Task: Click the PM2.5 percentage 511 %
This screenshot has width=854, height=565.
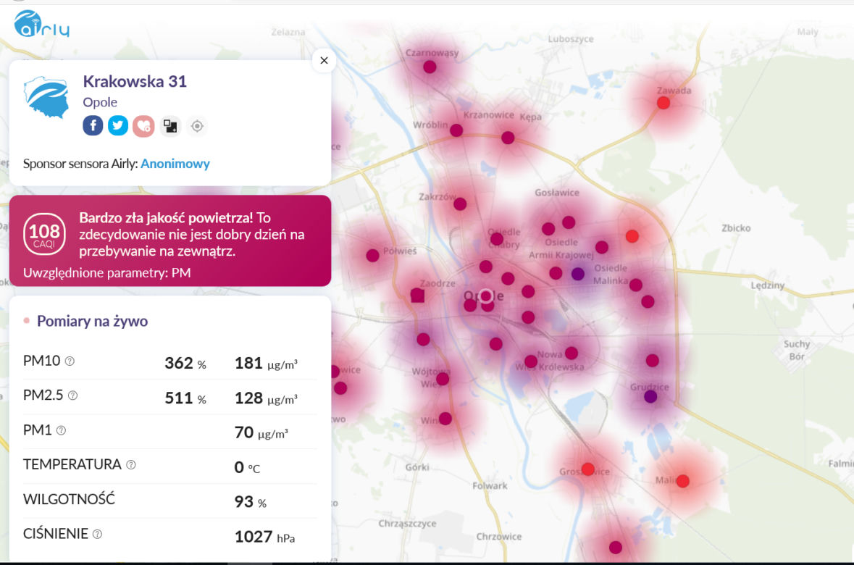Action: click(x=185, y=398)
